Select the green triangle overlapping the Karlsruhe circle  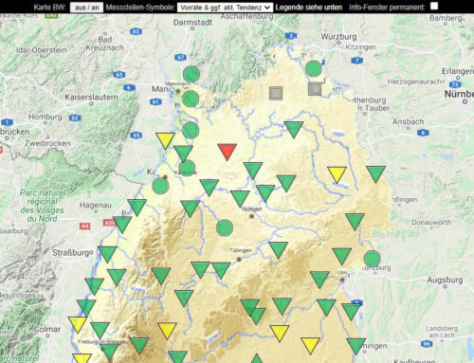click(x=183, y=154)
